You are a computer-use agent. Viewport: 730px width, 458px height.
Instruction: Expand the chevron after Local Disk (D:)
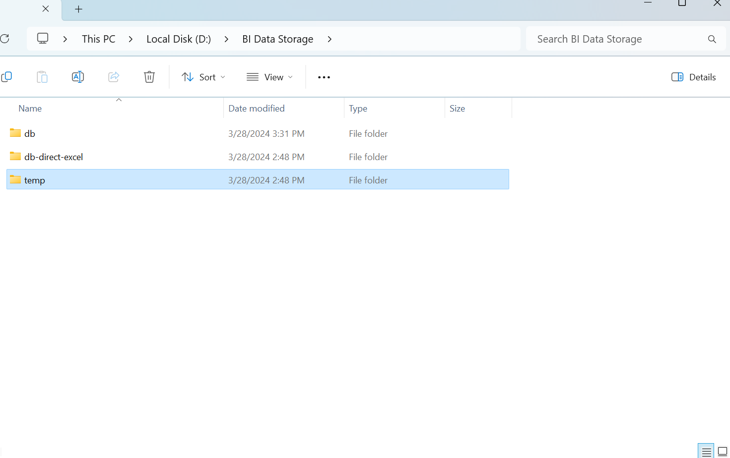226,39
